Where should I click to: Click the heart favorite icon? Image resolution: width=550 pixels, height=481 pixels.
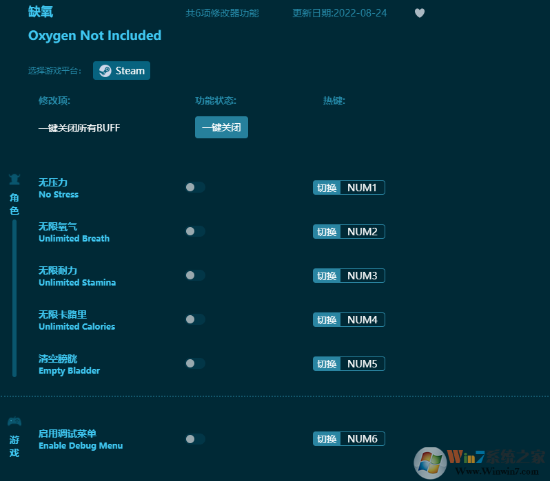click(x=420, y=13)
